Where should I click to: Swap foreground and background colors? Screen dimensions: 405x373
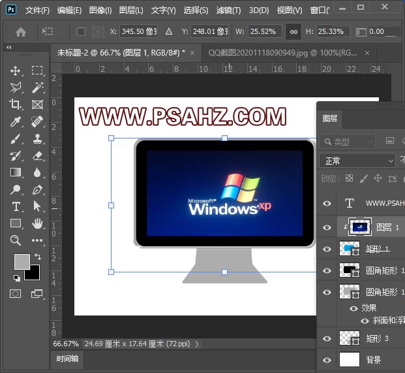pyautogui.click(x=38, y=256)
